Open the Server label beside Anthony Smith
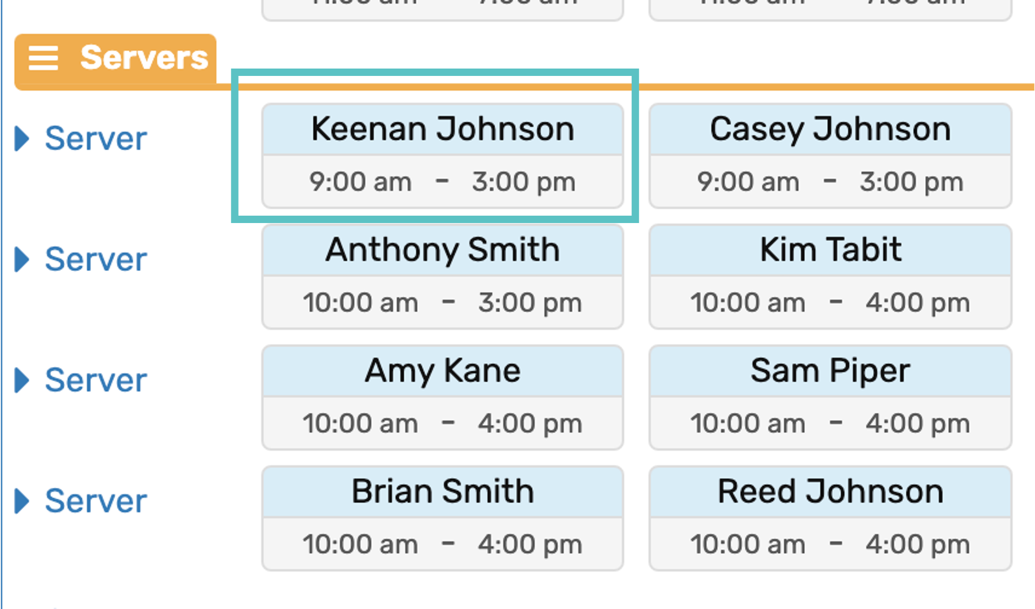The image size is (1035, 609). [96, 259]
